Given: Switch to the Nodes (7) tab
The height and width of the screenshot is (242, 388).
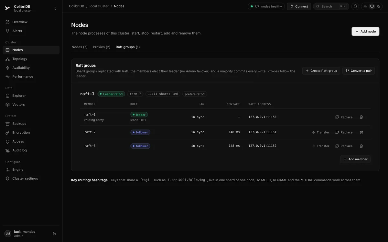Looking at the screenshot, I should coord(80,47).
